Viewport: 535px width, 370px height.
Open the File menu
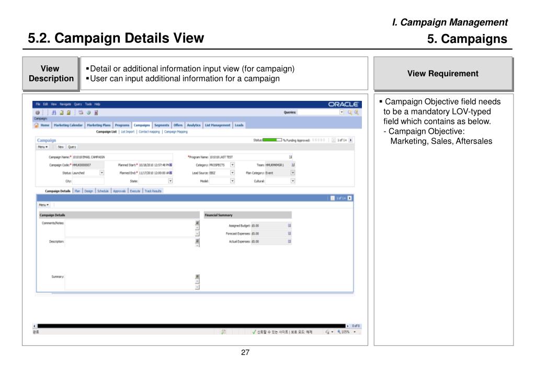(38, 104)
